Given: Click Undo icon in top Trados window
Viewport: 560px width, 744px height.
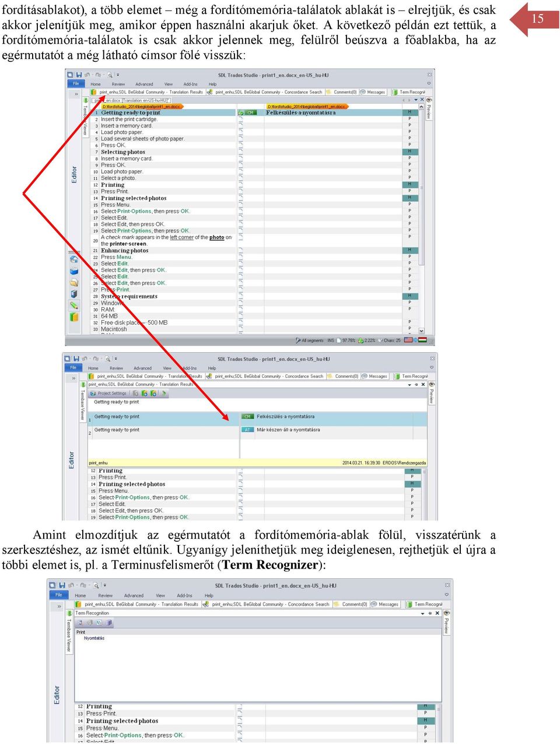Looking at the screenshot, I should point(87,75).
